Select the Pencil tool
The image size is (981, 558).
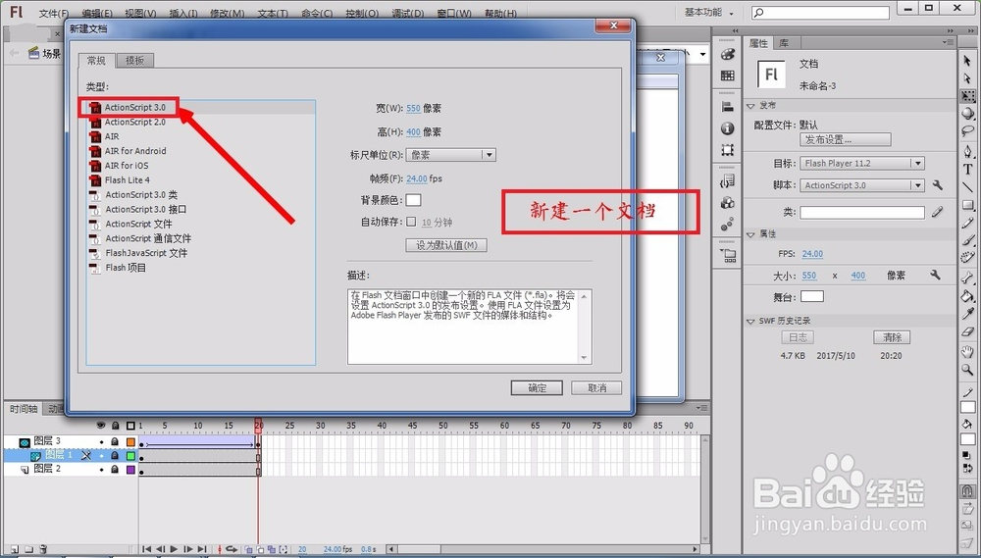click(x=968, y=223)
